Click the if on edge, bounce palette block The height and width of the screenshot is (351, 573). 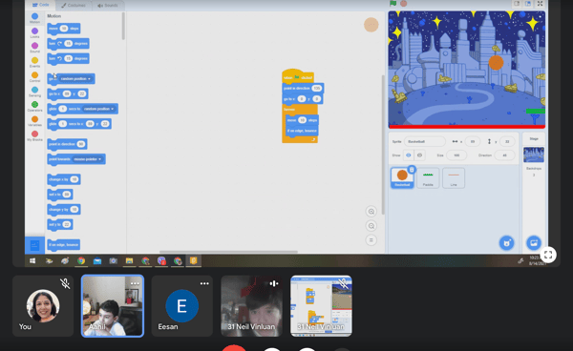[64, 245]
